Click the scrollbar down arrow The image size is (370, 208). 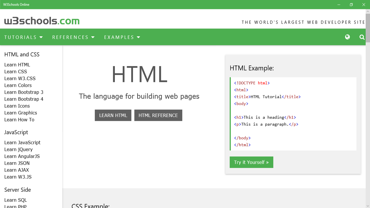pos(368,206)
